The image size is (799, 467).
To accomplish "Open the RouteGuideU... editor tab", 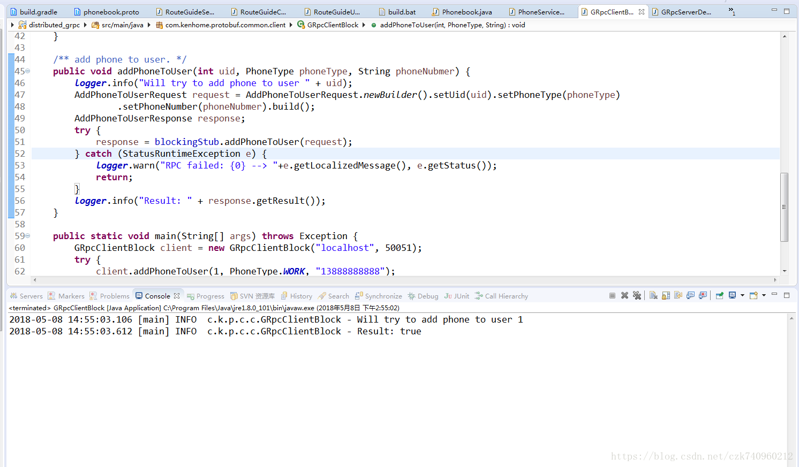I will (332, 12).
